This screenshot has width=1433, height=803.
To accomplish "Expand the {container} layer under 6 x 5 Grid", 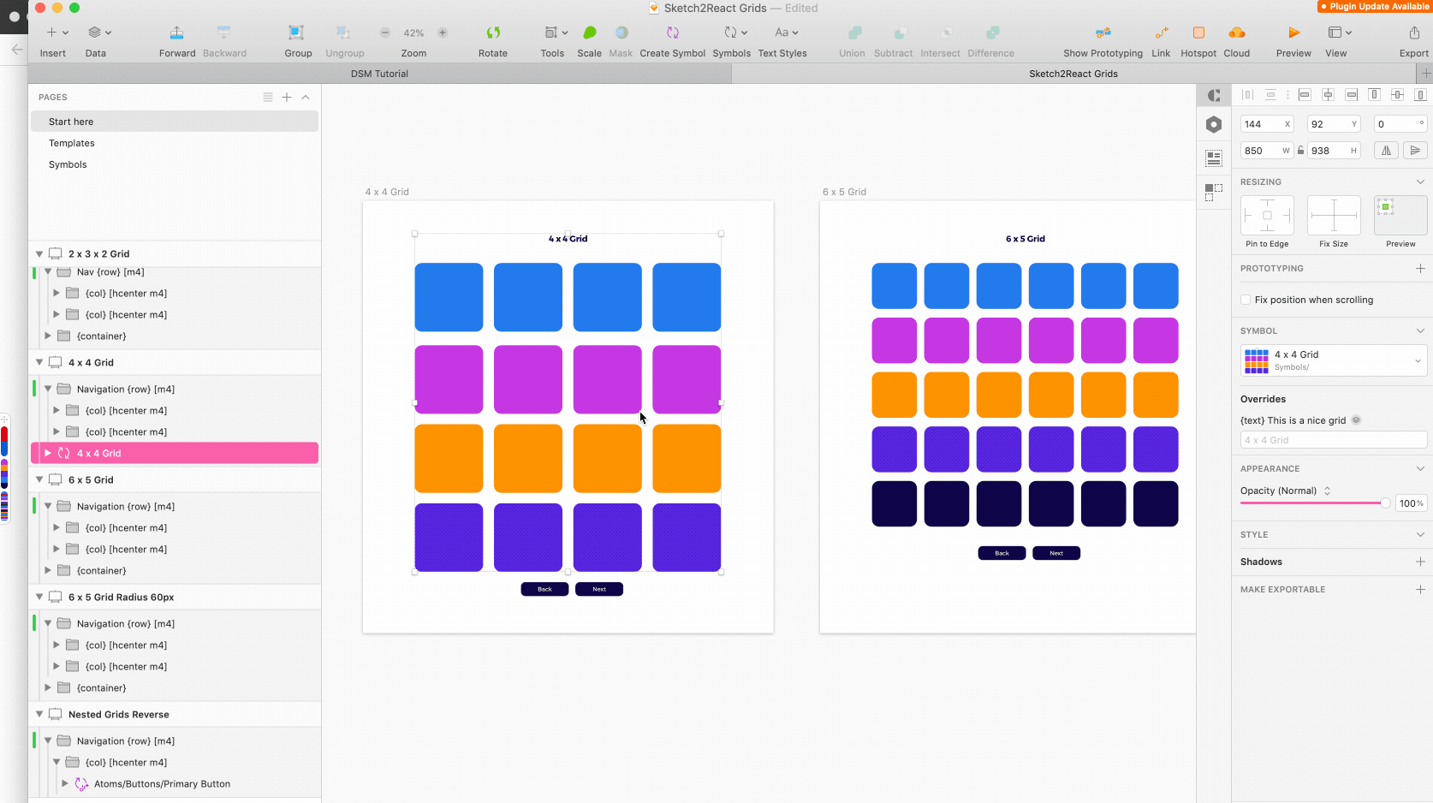I will (49, 570).
